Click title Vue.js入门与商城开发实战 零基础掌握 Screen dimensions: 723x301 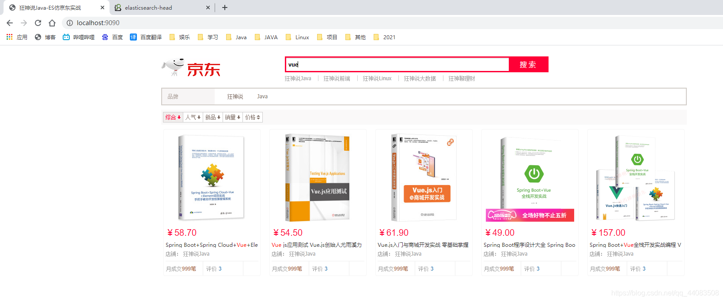tap(423, 245)
